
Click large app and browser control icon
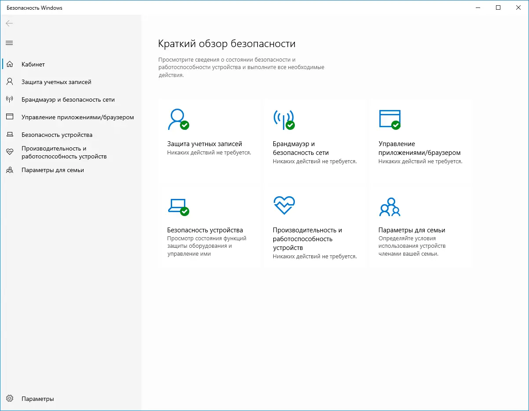pos(390,119)
